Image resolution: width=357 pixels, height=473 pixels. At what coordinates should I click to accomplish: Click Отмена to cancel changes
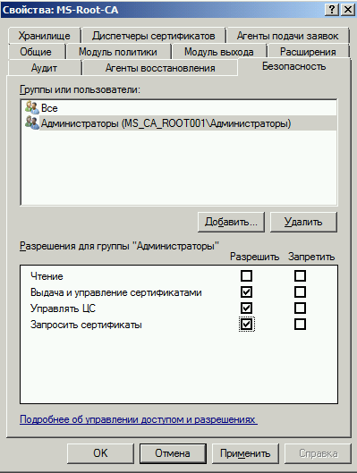(x=173, y=453)
